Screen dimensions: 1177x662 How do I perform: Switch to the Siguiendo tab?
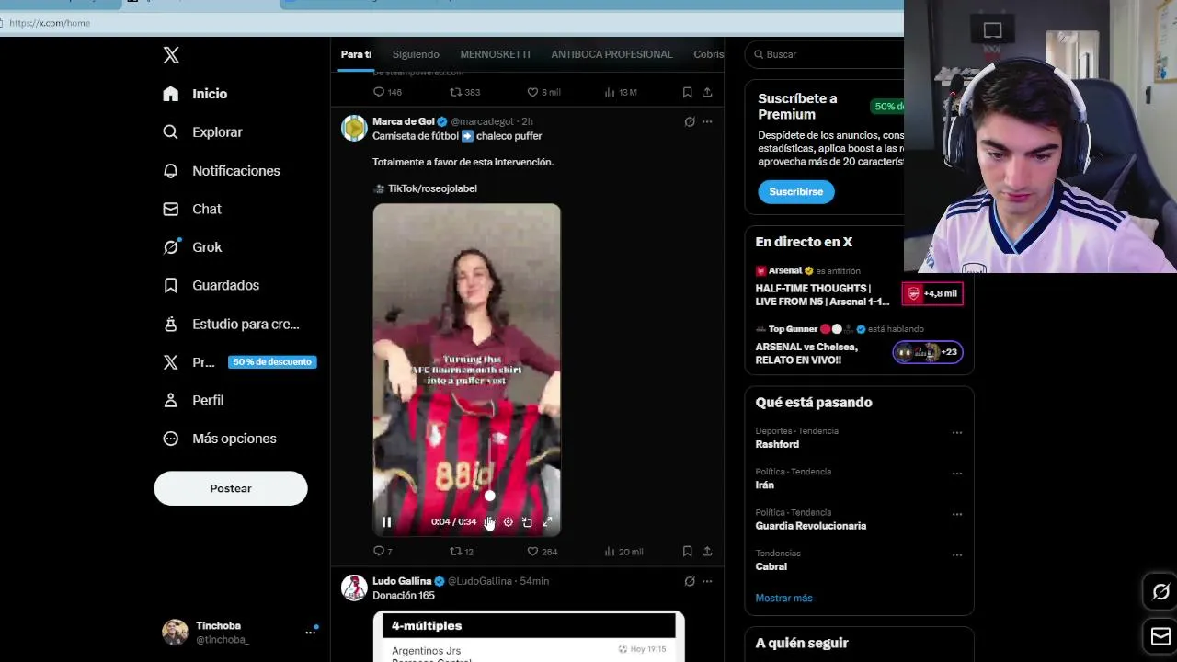(416, 54)
